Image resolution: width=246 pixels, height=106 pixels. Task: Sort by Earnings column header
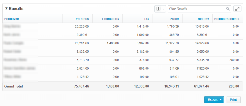(82, 19)
